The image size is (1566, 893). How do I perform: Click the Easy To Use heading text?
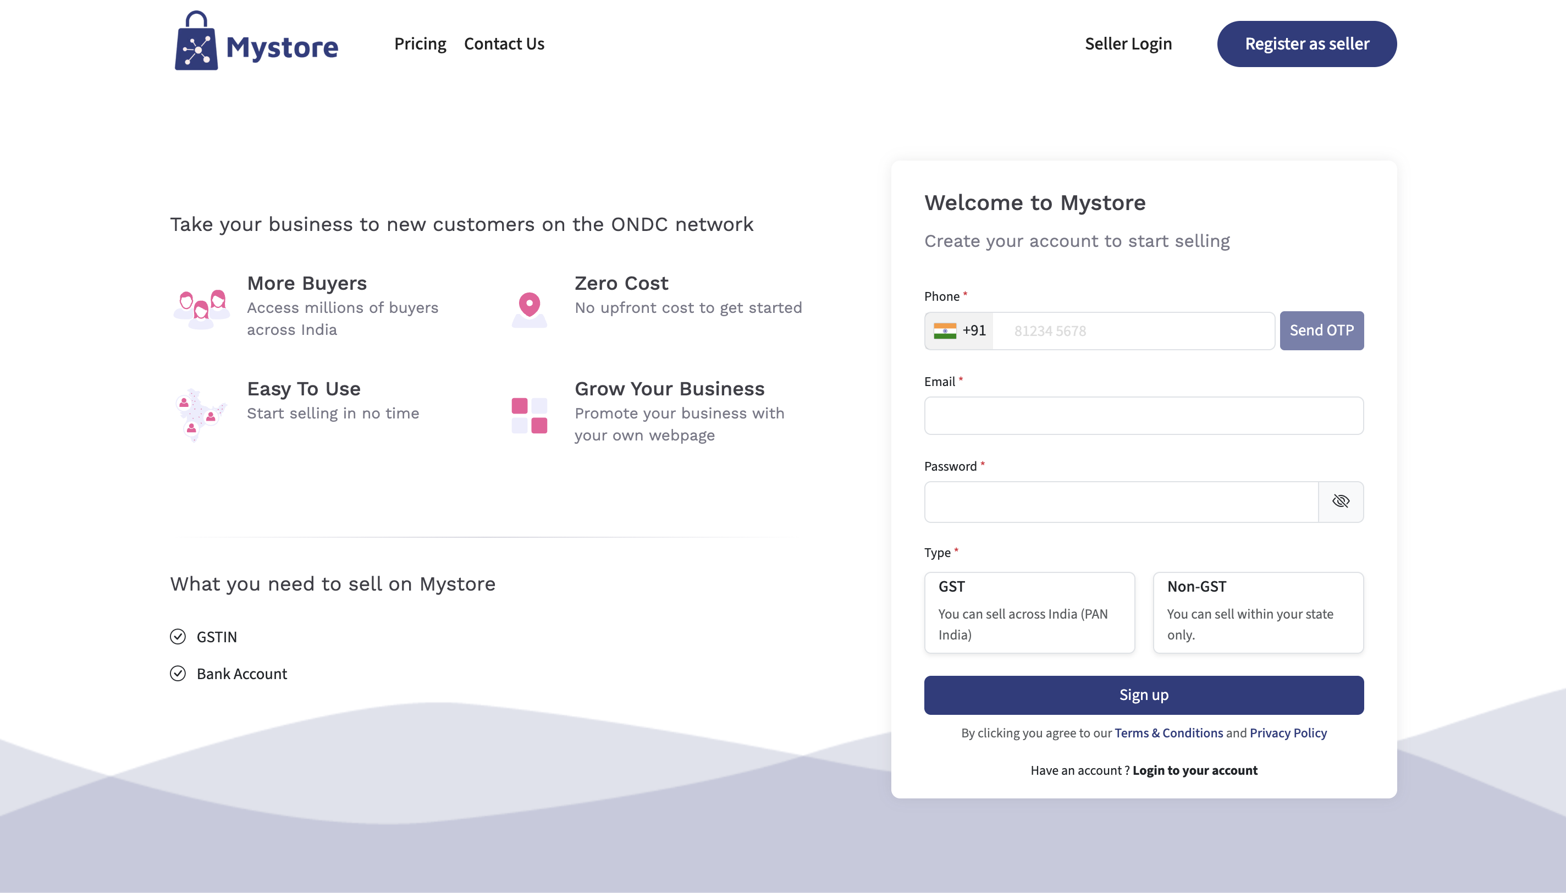pos(304,389)
